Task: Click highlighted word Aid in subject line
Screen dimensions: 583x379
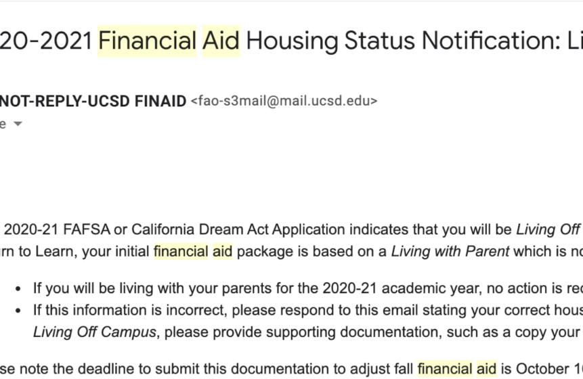Action: pyautogui.click(x=221, y=41)
